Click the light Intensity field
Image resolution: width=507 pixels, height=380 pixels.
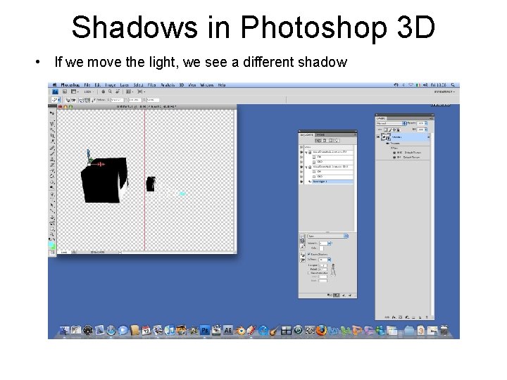323,243
